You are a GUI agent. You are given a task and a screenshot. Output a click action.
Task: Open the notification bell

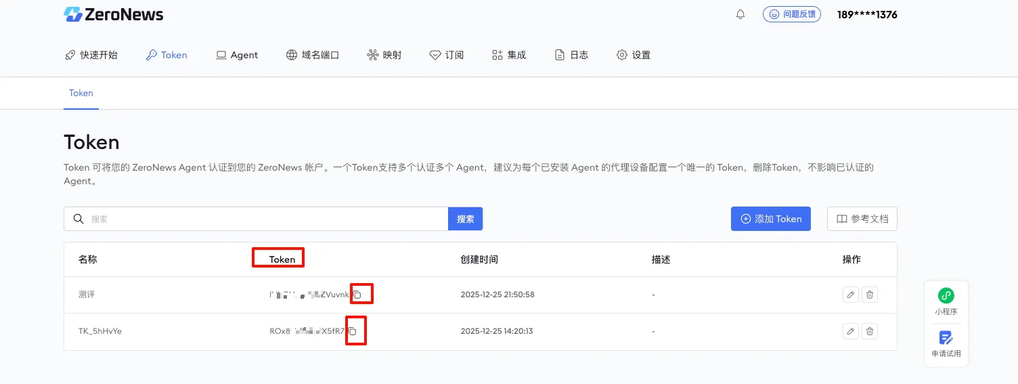[740, 14]
